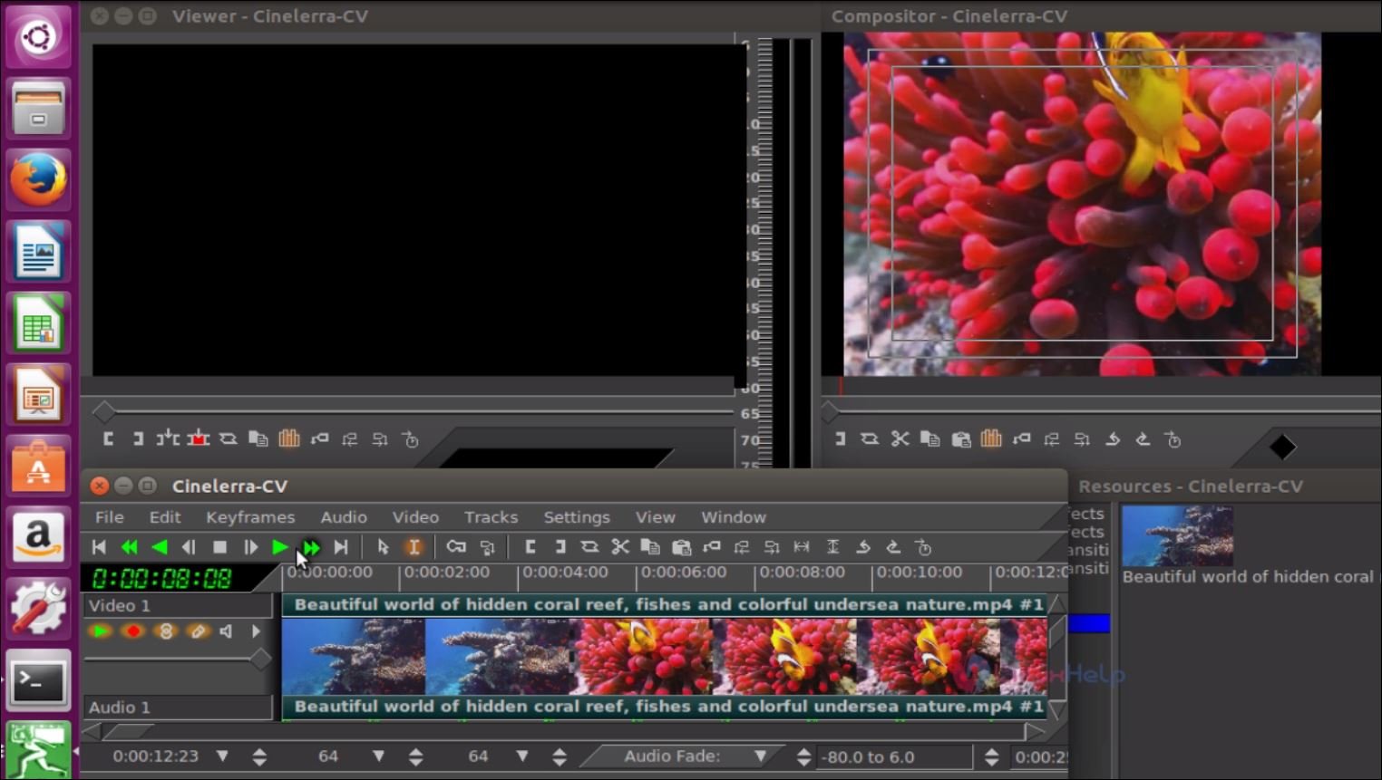
Task: Undo in the Compositor toolbar
Action: click(1113, 439)
